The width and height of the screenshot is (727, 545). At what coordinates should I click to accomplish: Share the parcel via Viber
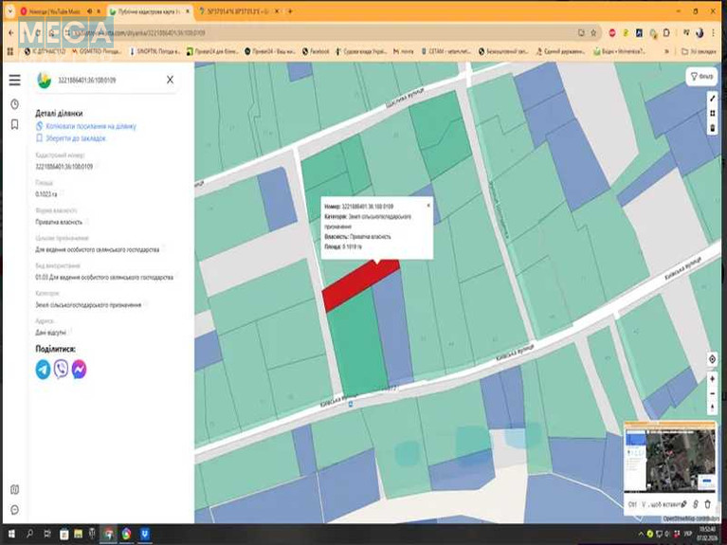tap(62, 370)
